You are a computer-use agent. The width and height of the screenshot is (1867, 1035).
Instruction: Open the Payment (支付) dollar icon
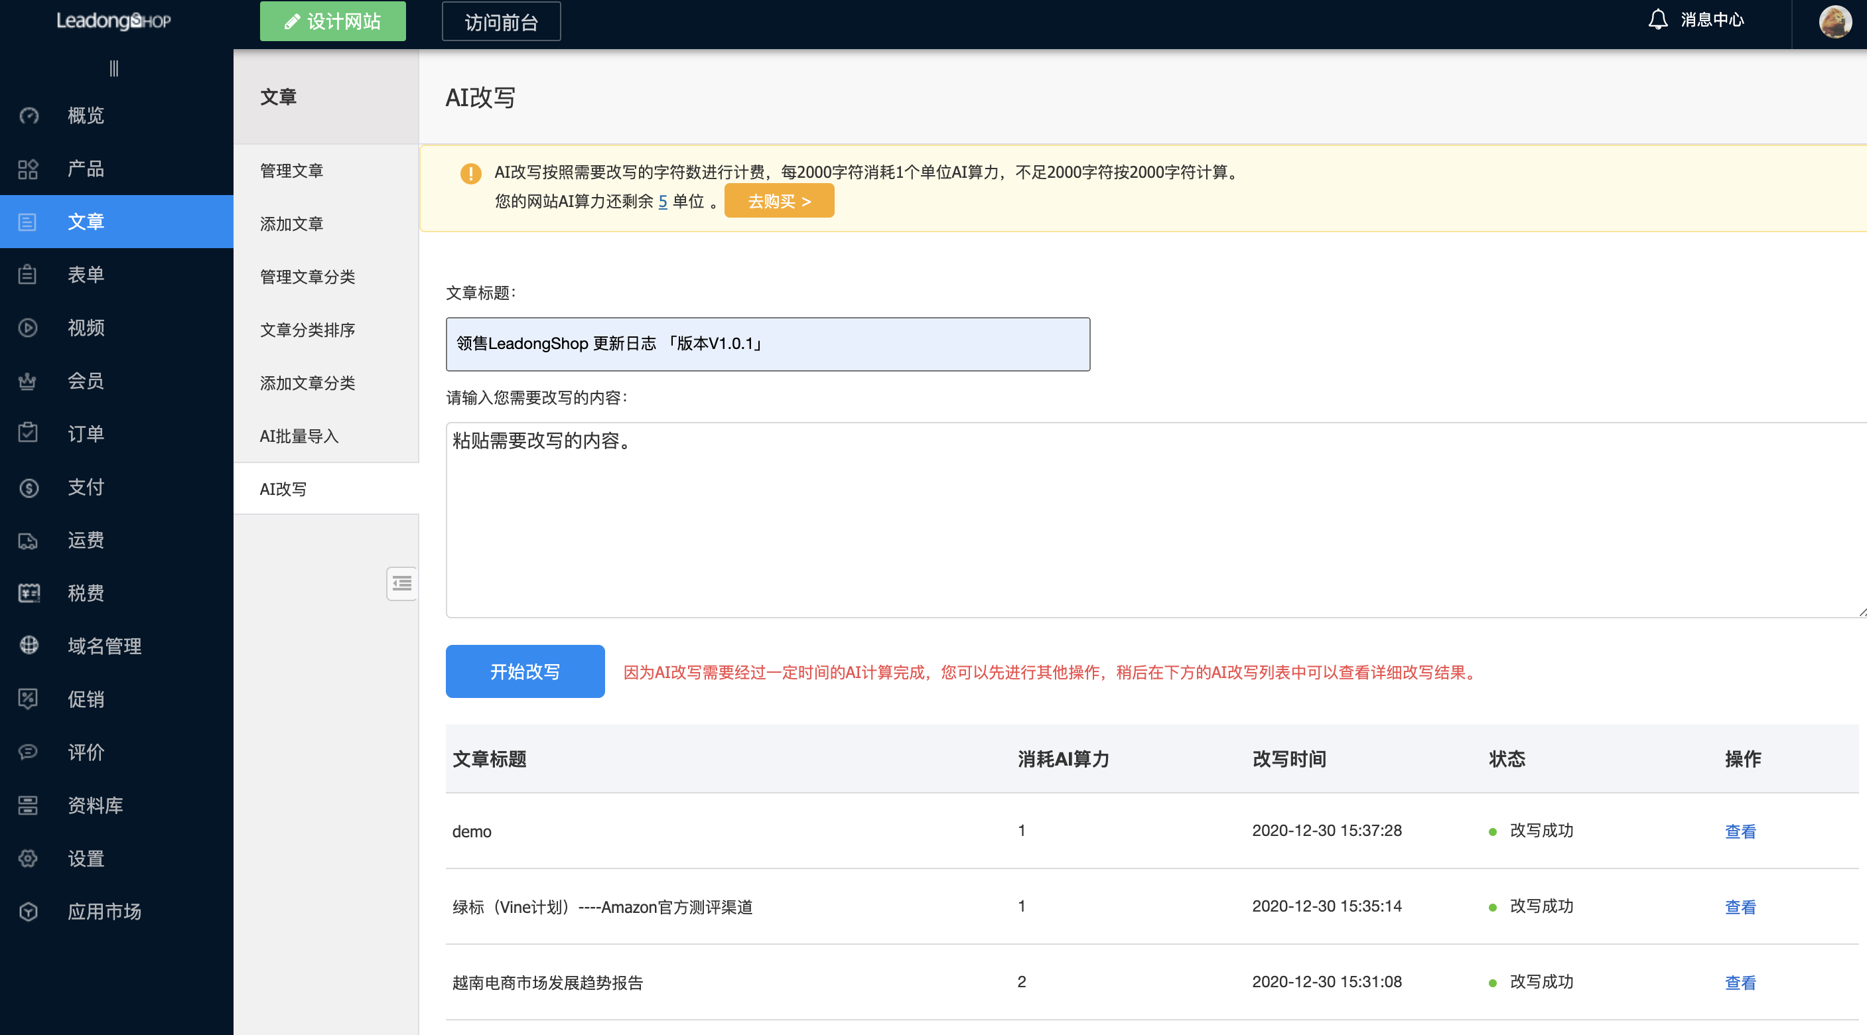(29, 488)
